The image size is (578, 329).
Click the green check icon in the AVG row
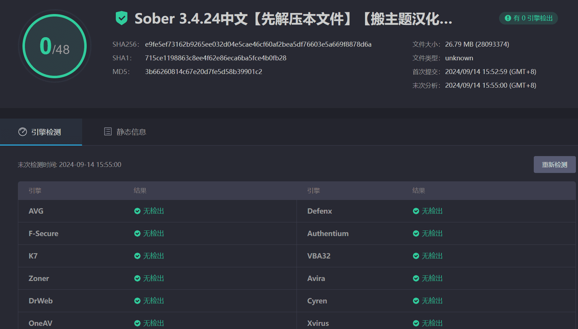(x=137, y=211)
